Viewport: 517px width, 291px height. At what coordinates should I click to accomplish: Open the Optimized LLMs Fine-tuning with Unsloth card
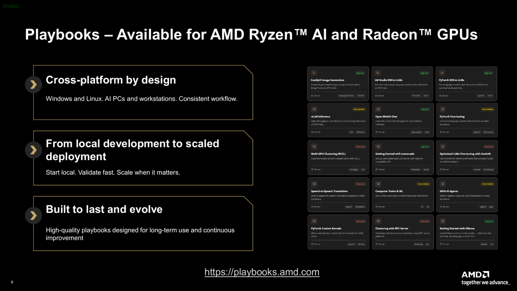pos(466,157)
